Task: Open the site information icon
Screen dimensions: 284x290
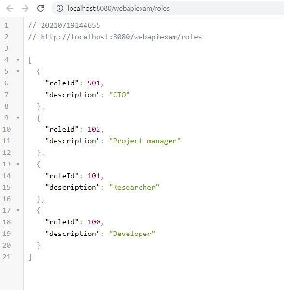Action: pyautogui.click(x=60, y=8)
